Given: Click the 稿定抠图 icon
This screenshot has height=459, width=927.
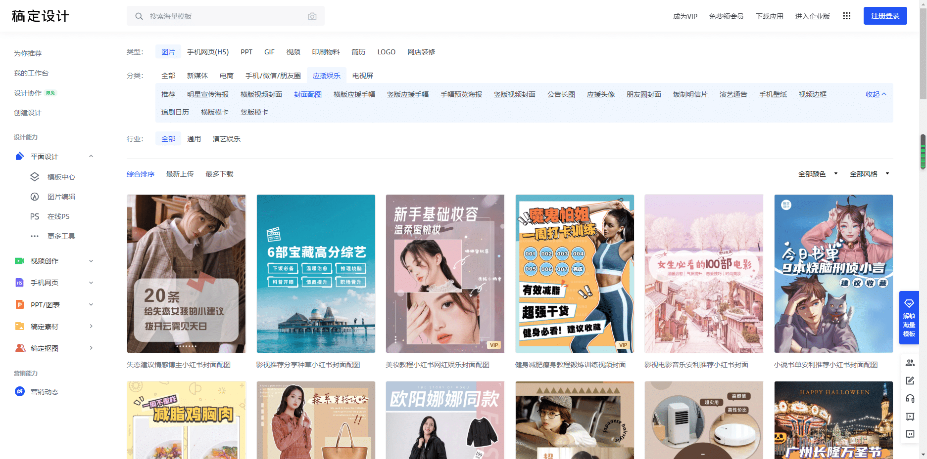Looking at the screenshot, I should pos(20,348).
